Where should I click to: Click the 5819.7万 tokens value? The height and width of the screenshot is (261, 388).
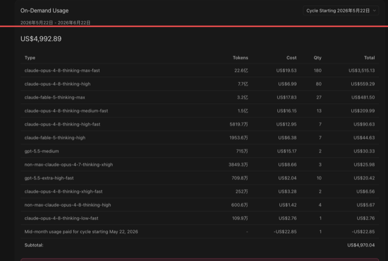click(x=239, y=124)
